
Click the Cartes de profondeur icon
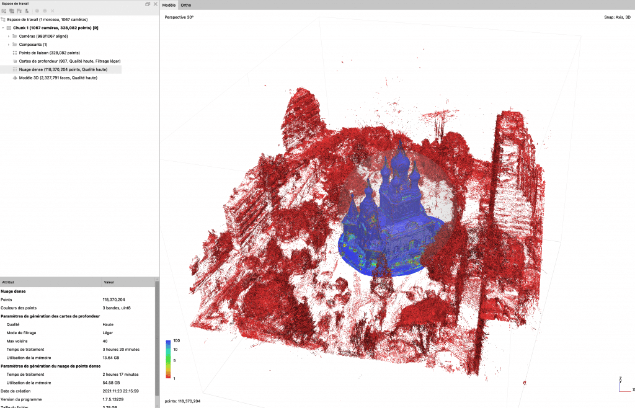(x=15, y=61)
